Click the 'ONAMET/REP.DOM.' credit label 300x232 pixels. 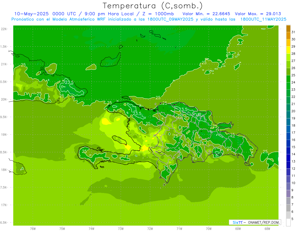(x=264, y=222)
